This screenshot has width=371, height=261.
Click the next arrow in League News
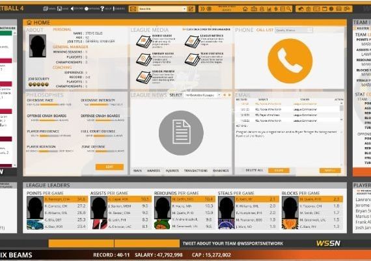230,95
